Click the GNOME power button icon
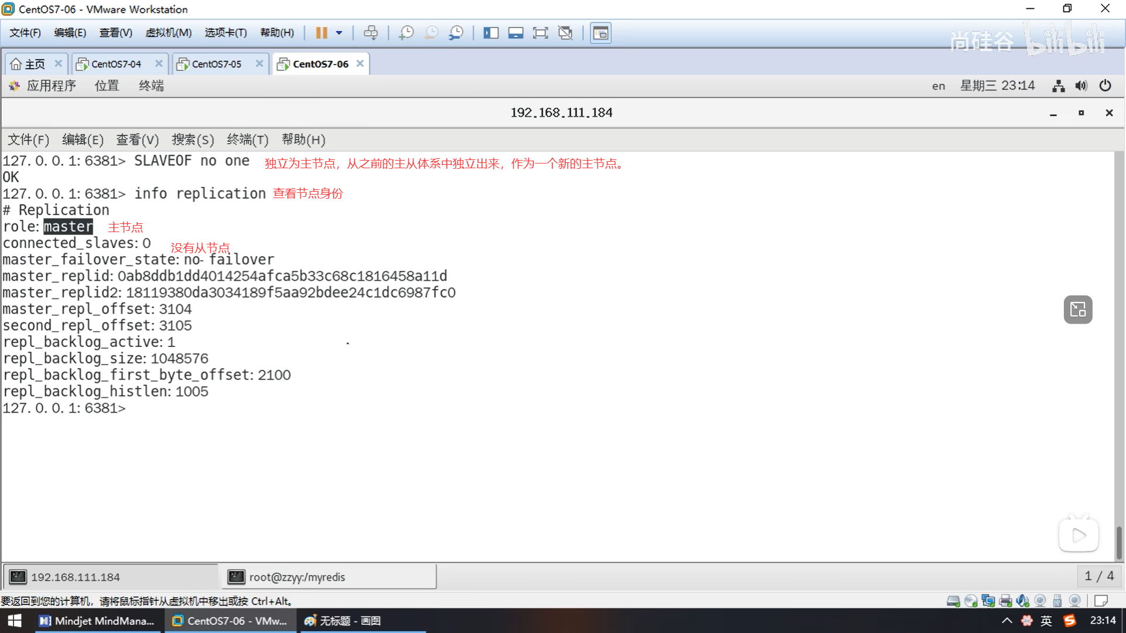Image resolution: width=1126 pixels, height=633 pixels. click(1105, 86)
